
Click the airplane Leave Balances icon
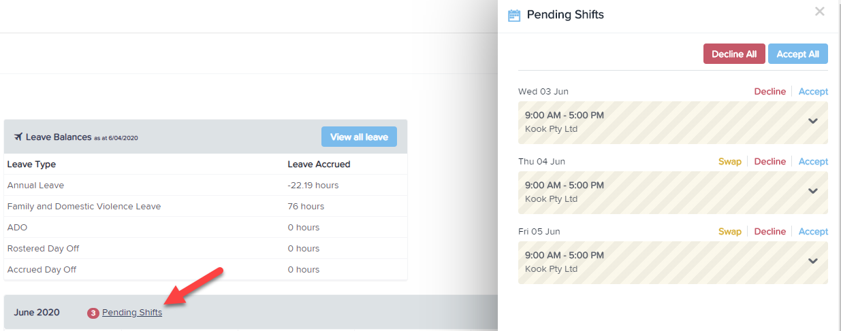coord(18,137)
